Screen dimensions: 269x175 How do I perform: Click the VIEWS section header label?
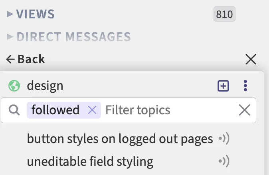click(36, 14)
